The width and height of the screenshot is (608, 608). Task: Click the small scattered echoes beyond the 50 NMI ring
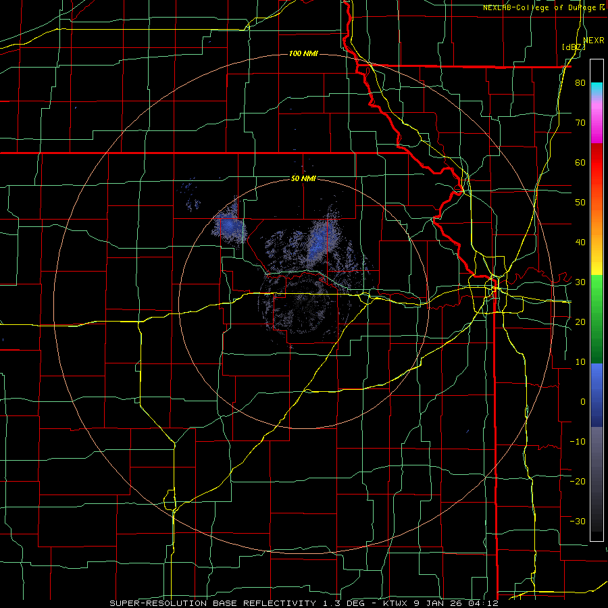[191, 196]
